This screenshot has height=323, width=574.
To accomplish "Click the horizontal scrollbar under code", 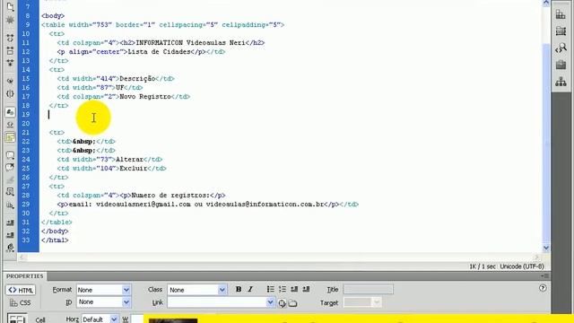I will coord(280,258).
